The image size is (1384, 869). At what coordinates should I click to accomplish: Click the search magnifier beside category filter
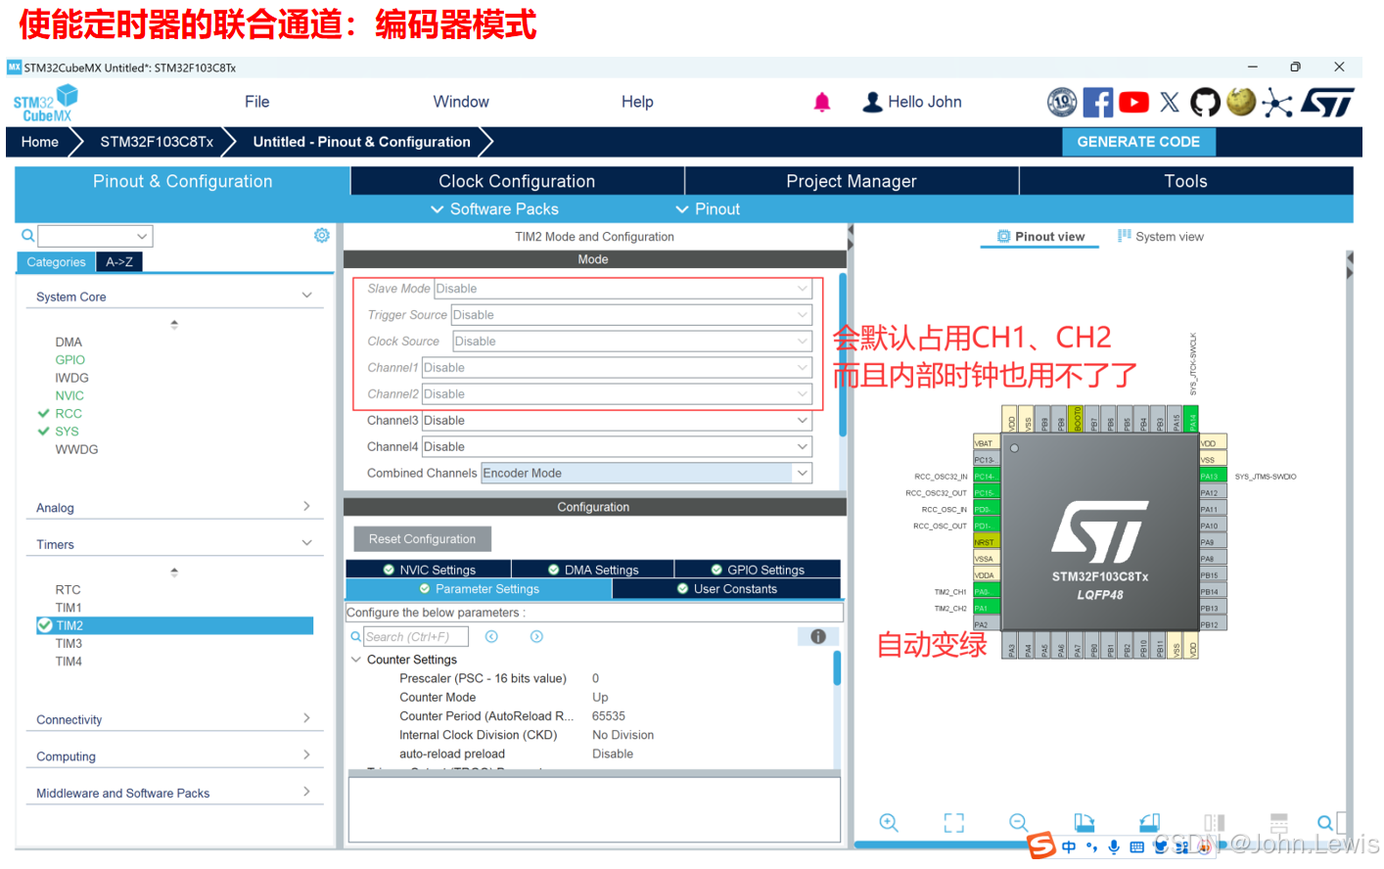click(x=27, y=236)
